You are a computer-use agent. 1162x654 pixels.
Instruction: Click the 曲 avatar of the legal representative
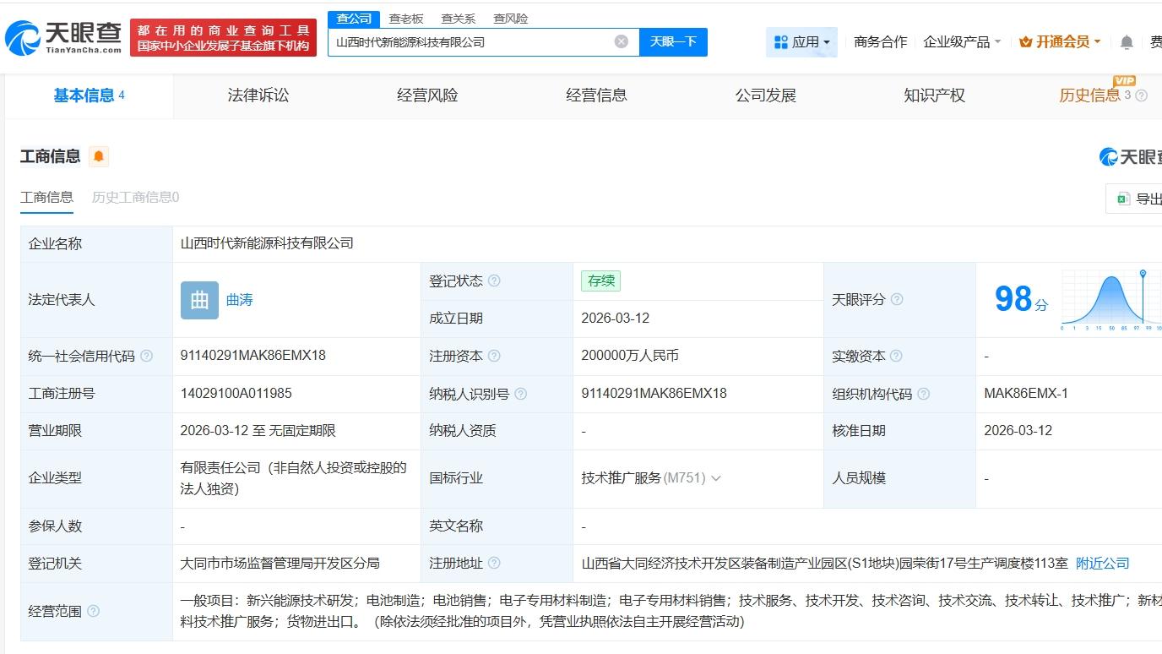(198, 300)
